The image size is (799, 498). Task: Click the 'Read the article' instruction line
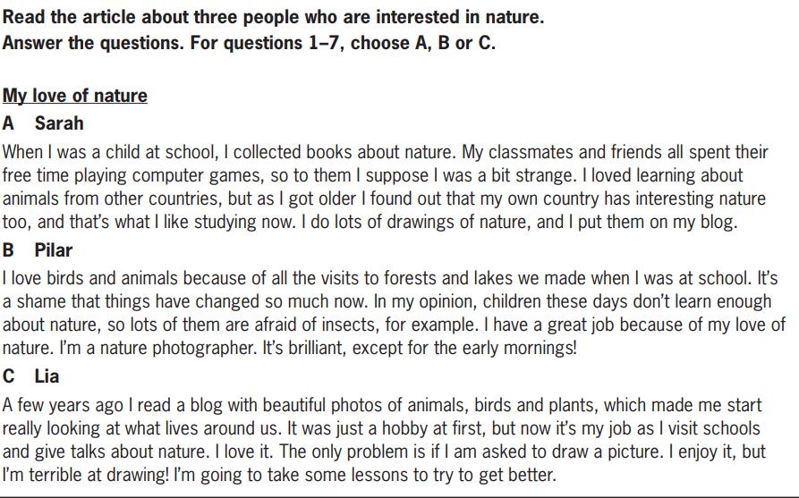tap(273, 17)
